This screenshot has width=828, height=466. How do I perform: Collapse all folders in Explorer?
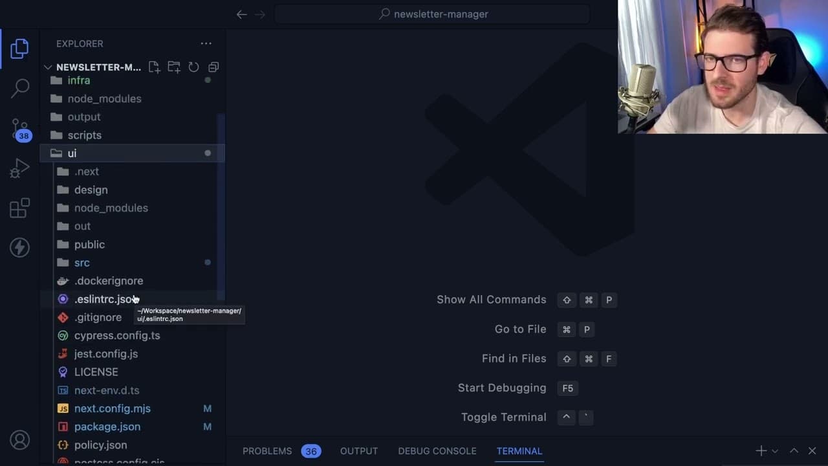213,67
